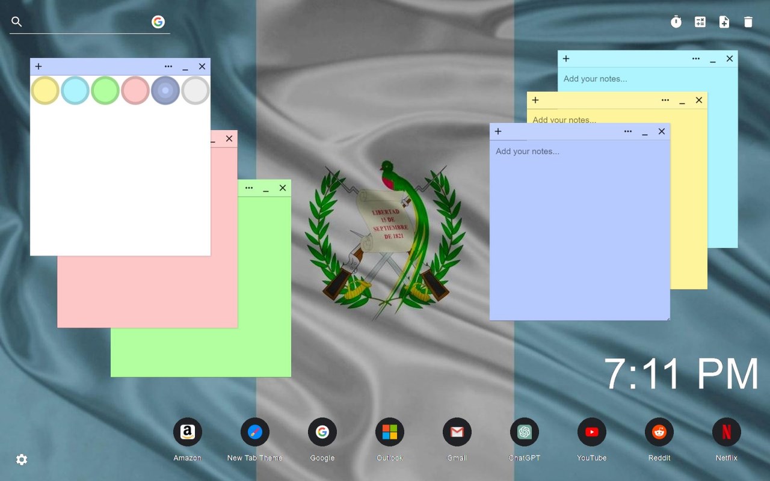Open the Netflix shortcut

click(x=727, y=432)
